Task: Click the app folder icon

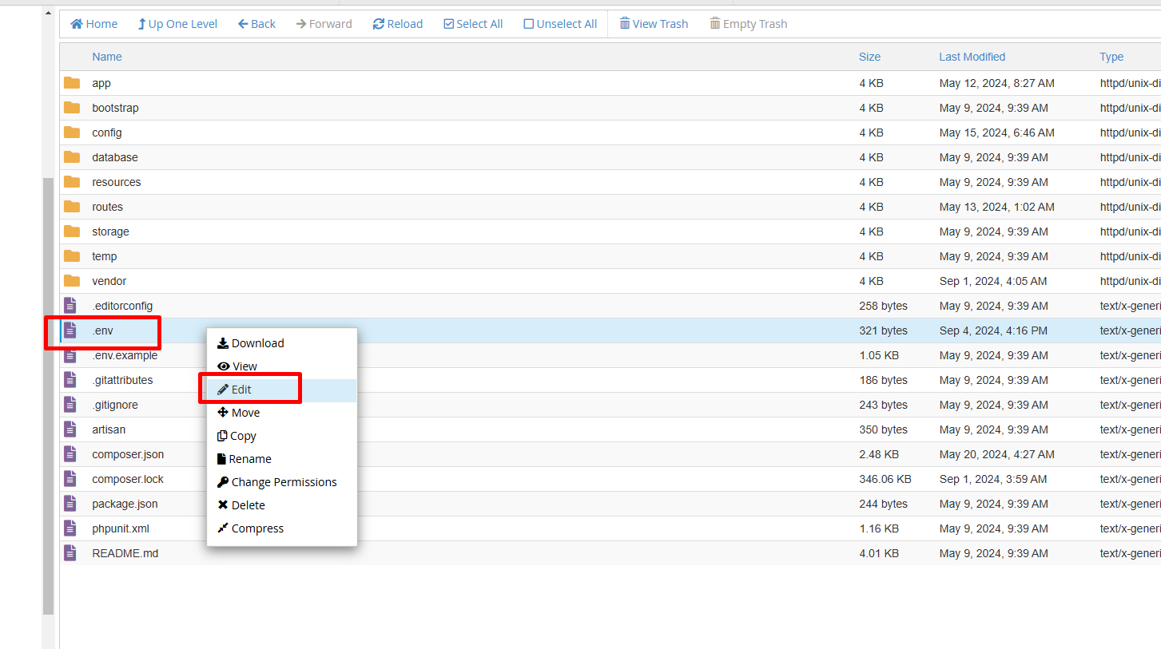Action: click(x=72, y=83)
